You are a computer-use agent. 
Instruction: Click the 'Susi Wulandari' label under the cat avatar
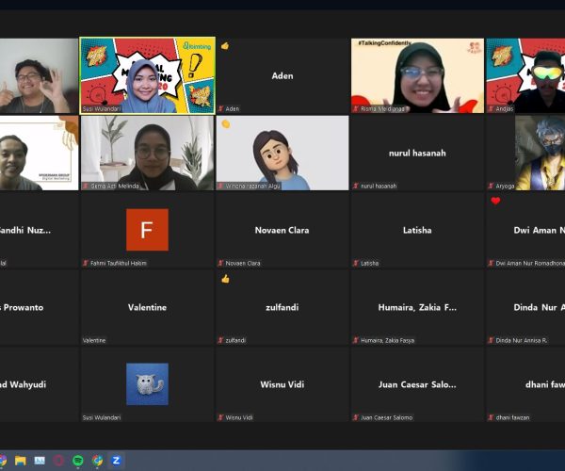[x=102, y=417]
